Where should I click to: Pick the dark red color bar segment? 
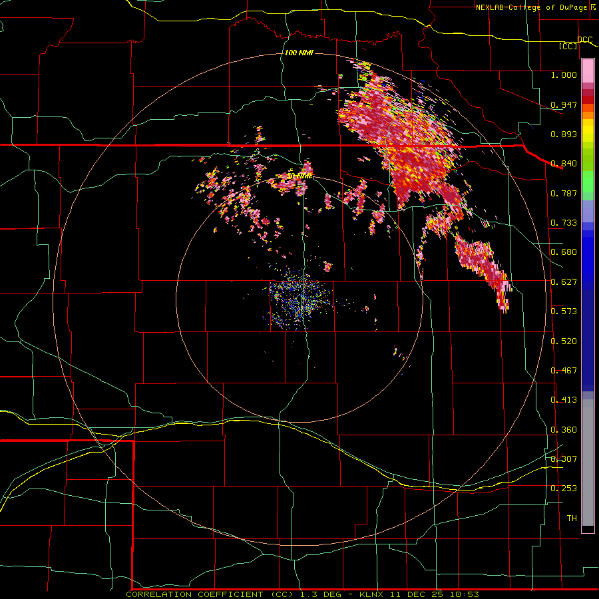click(588, 100)
